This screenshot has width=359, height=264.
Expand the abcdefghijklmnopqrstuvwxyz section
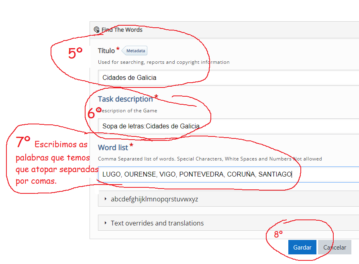click(x=154, y=199)
